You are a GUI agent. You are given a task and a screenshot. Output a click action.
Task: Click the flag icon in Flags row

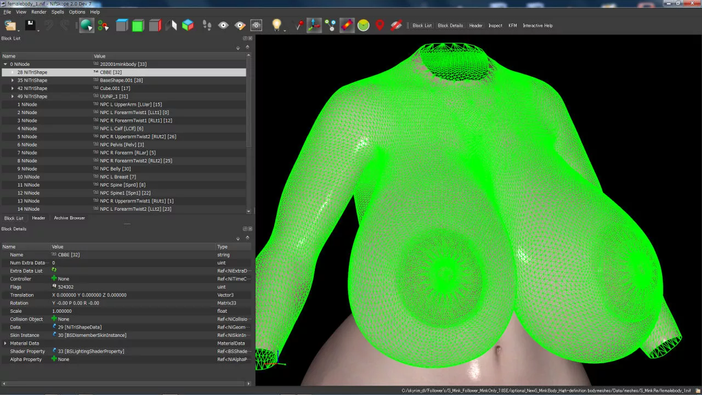tap(54, 286)
